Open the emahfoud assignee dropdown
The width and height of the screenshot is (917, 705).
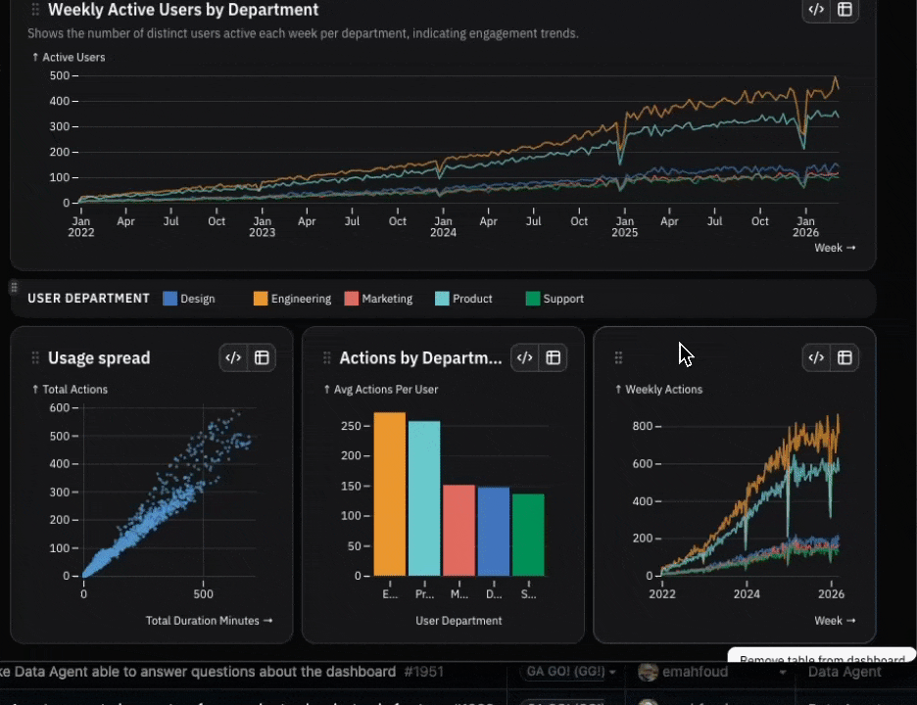coord(711,672)
